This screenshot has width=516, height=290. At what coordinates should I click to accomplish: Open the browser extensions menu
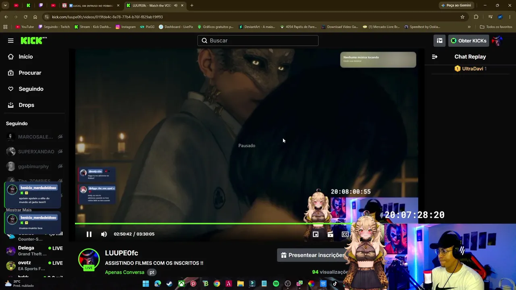[476, 17]
